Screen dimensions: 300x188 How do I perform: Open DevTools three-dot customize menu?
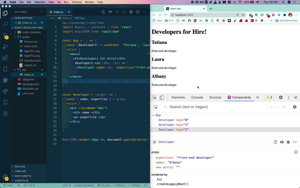pyautogui.click(x=288, y=97)
